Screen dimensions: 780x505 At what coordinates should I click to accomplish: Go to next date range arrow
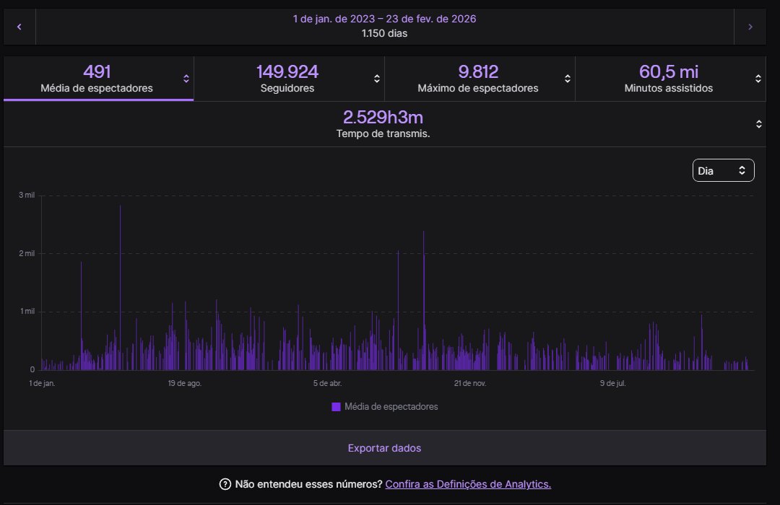(x=750, y=27)
